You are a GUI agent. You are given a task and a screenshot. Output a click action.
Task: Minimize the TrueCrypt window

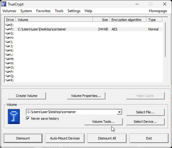click(x=137, y=4)
